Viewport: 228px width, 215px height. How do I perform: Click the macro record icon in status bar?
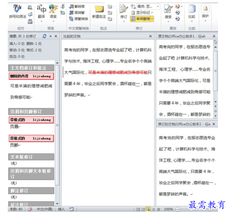(x=71, y=209)
